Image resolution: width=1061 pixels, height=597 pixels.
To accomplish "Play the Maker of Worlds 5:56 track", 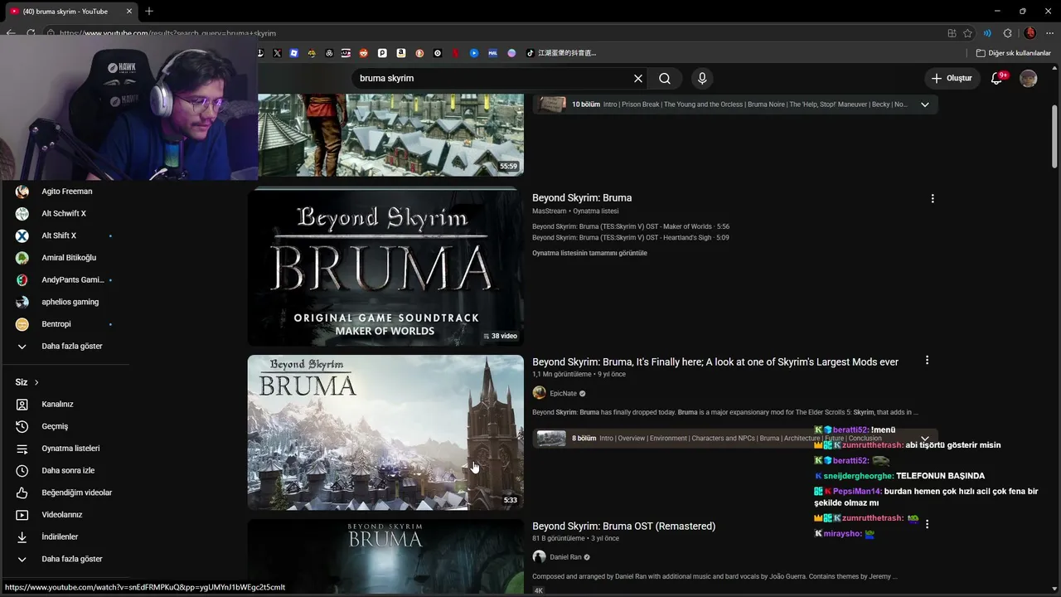I will [x=631, y=226].
